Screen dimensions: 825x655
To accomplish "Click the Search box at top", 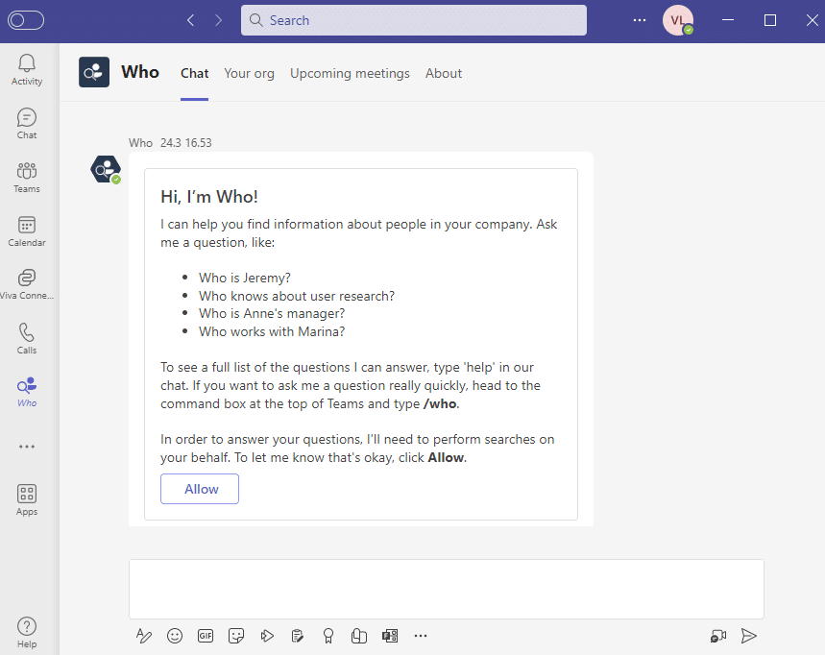I will 413,20.
